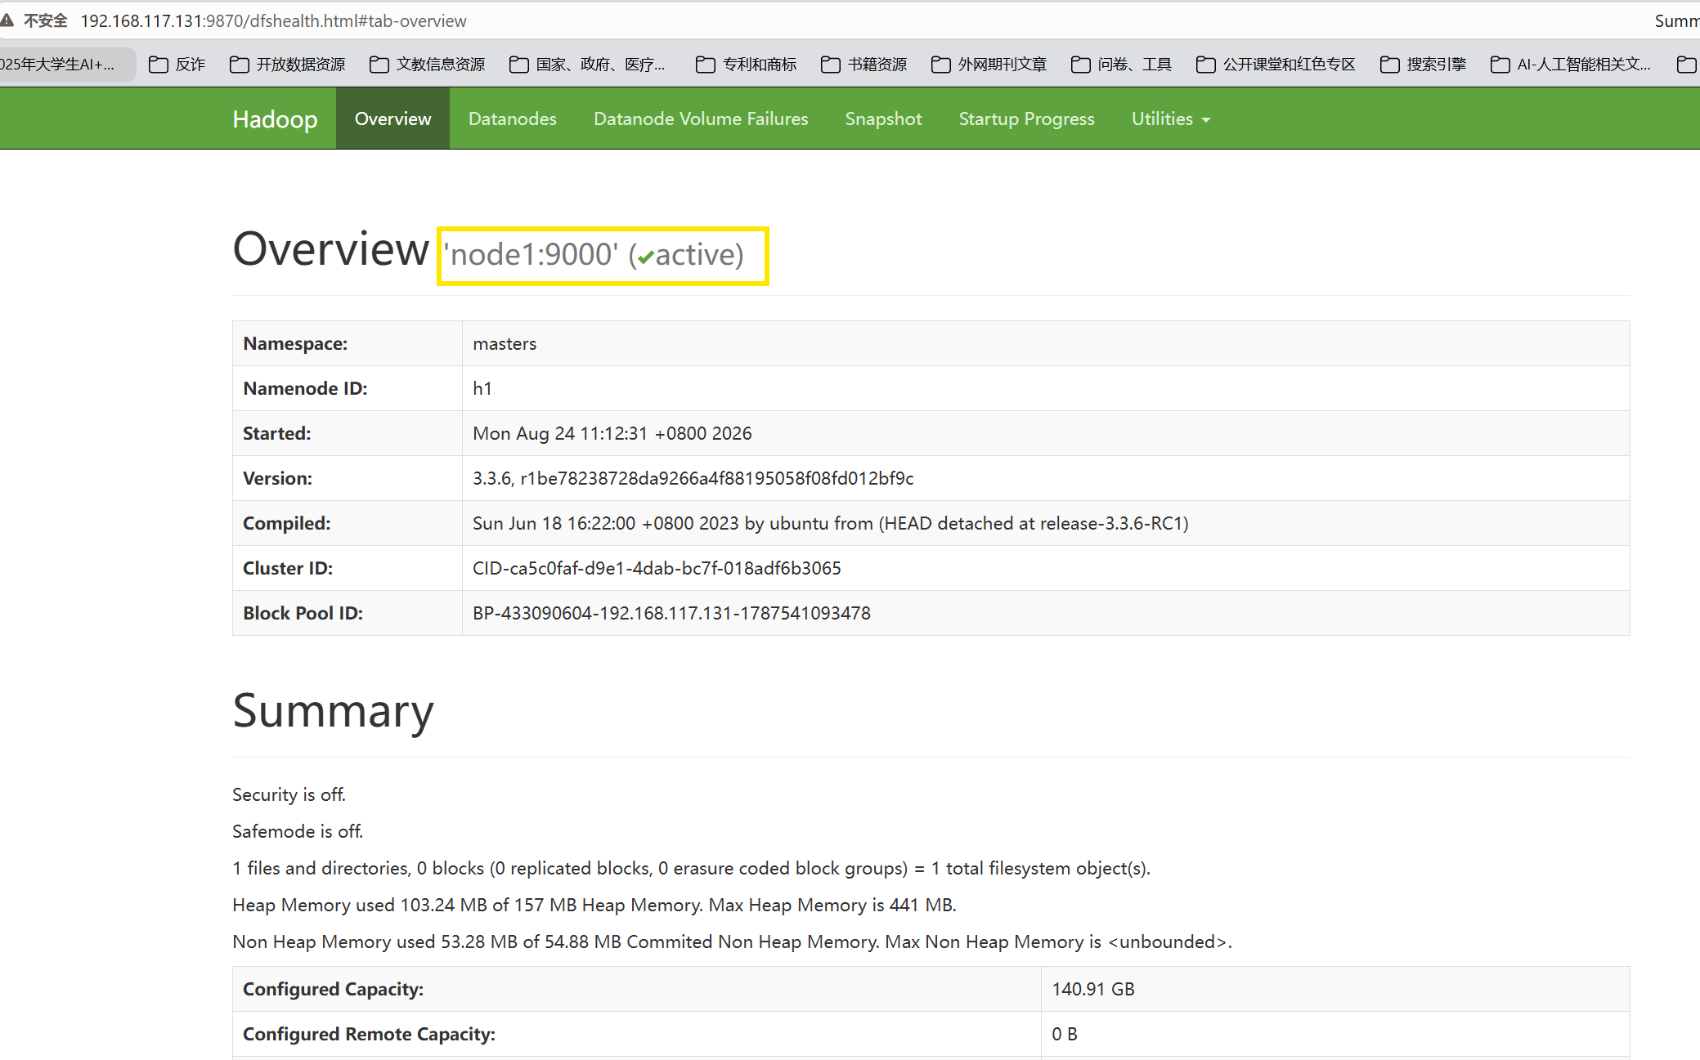Click the address bar URL
The width and height of the screenshot is (1700, 1060).
(x=273, y=20)
